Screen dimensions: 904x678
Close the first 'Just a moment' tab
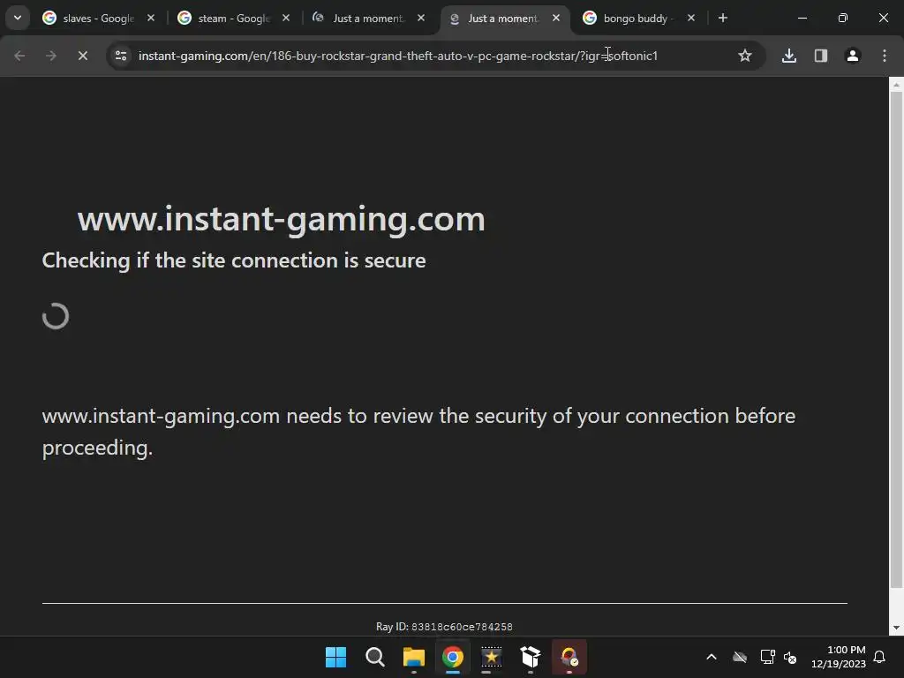coord(421,19)
